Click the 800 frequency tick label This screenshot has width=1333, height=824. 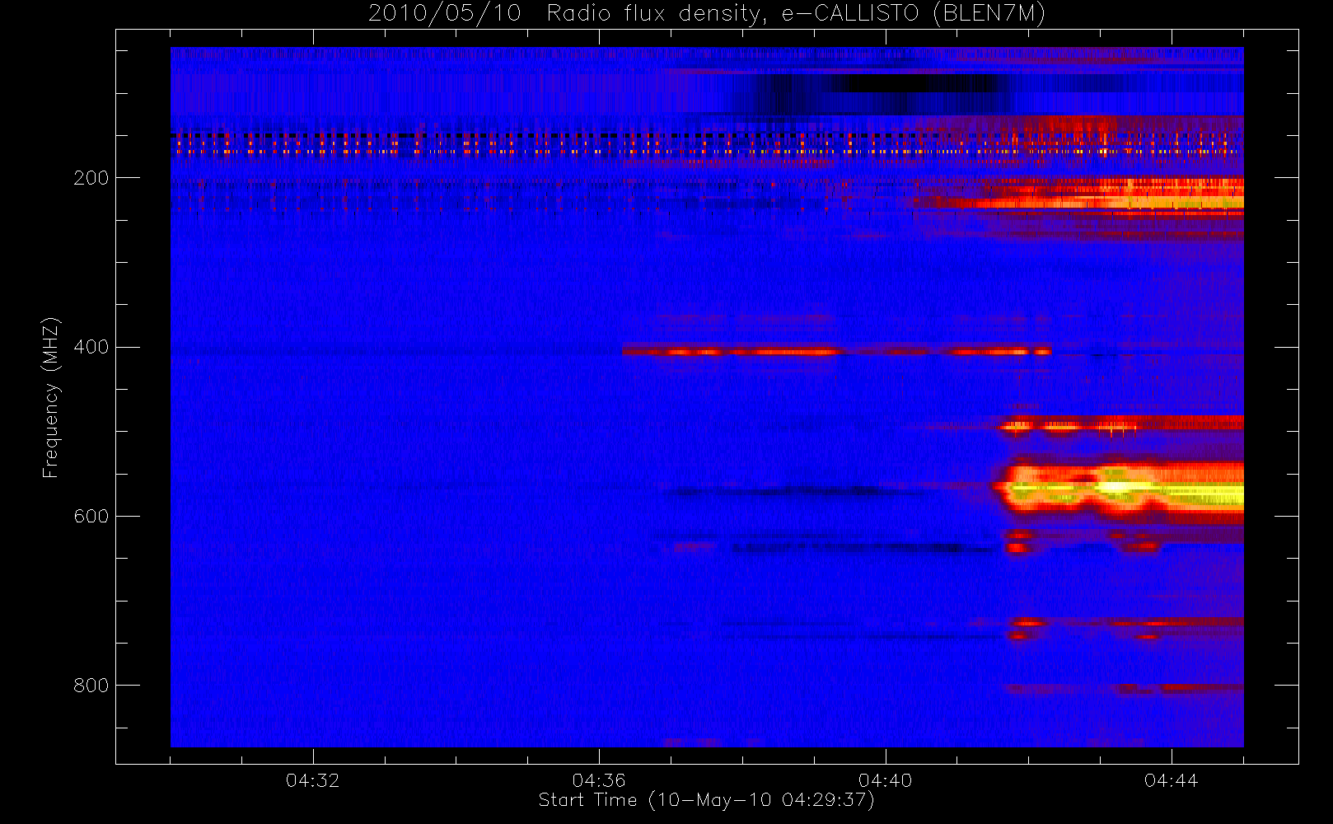pyautogui.click(x=91, y=686)
